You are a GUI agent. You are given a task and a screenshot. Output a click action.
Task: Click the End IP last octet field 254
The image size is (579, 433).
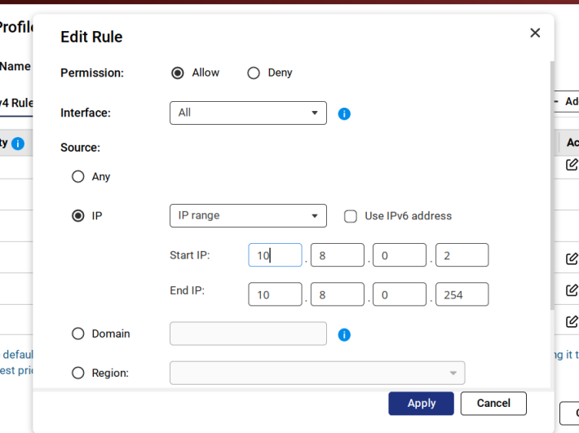coord(462,294)
